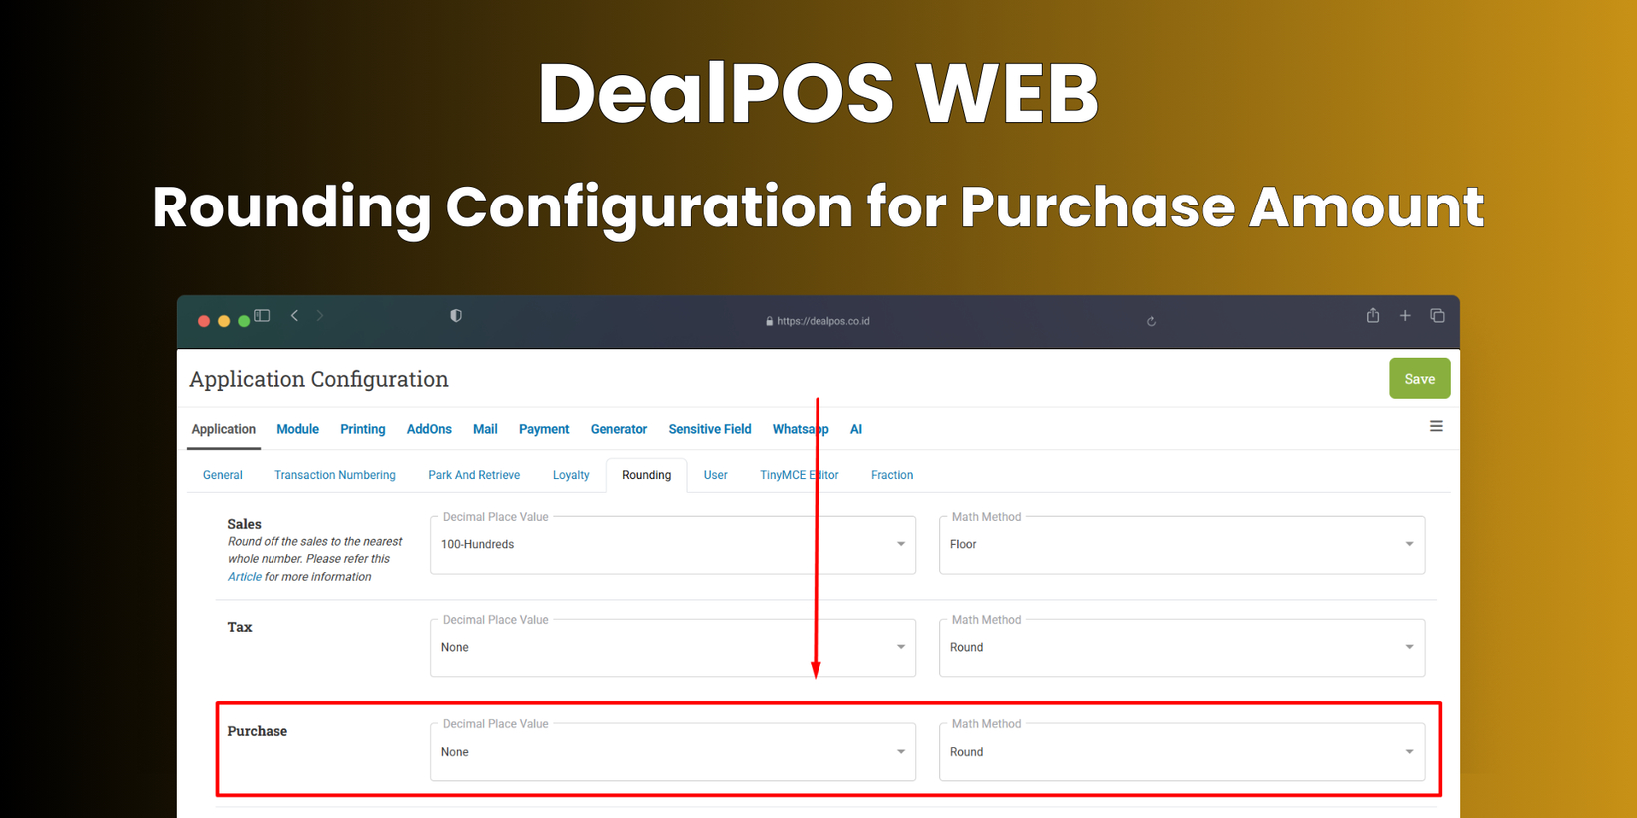The image size is (1637, 818).
Task: Click the Application Configuration heading
Action: point(318,379)
